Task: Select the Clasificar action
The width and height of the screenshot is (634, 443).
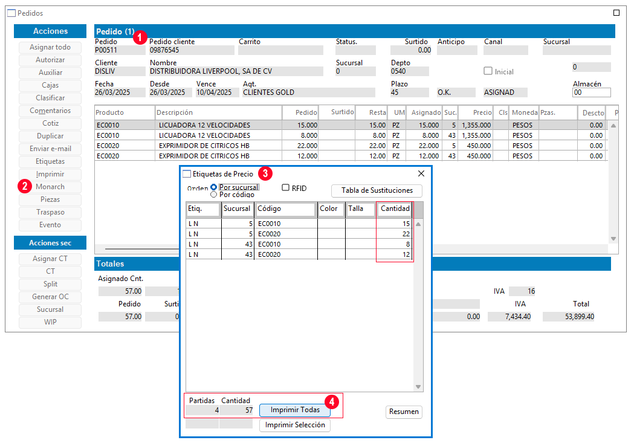Action: tap(50, 98)
